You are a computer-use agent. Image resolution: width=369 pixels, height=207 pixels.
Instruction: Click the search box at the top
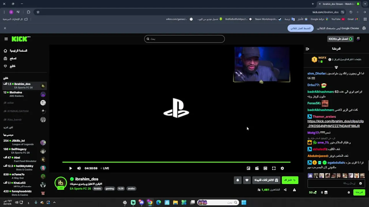pos(184,39)
